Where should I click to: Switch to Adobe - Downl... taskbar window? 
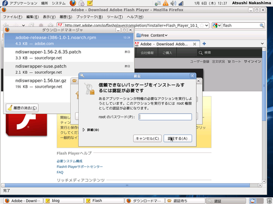pyautogui.click(x=22, y=201)
